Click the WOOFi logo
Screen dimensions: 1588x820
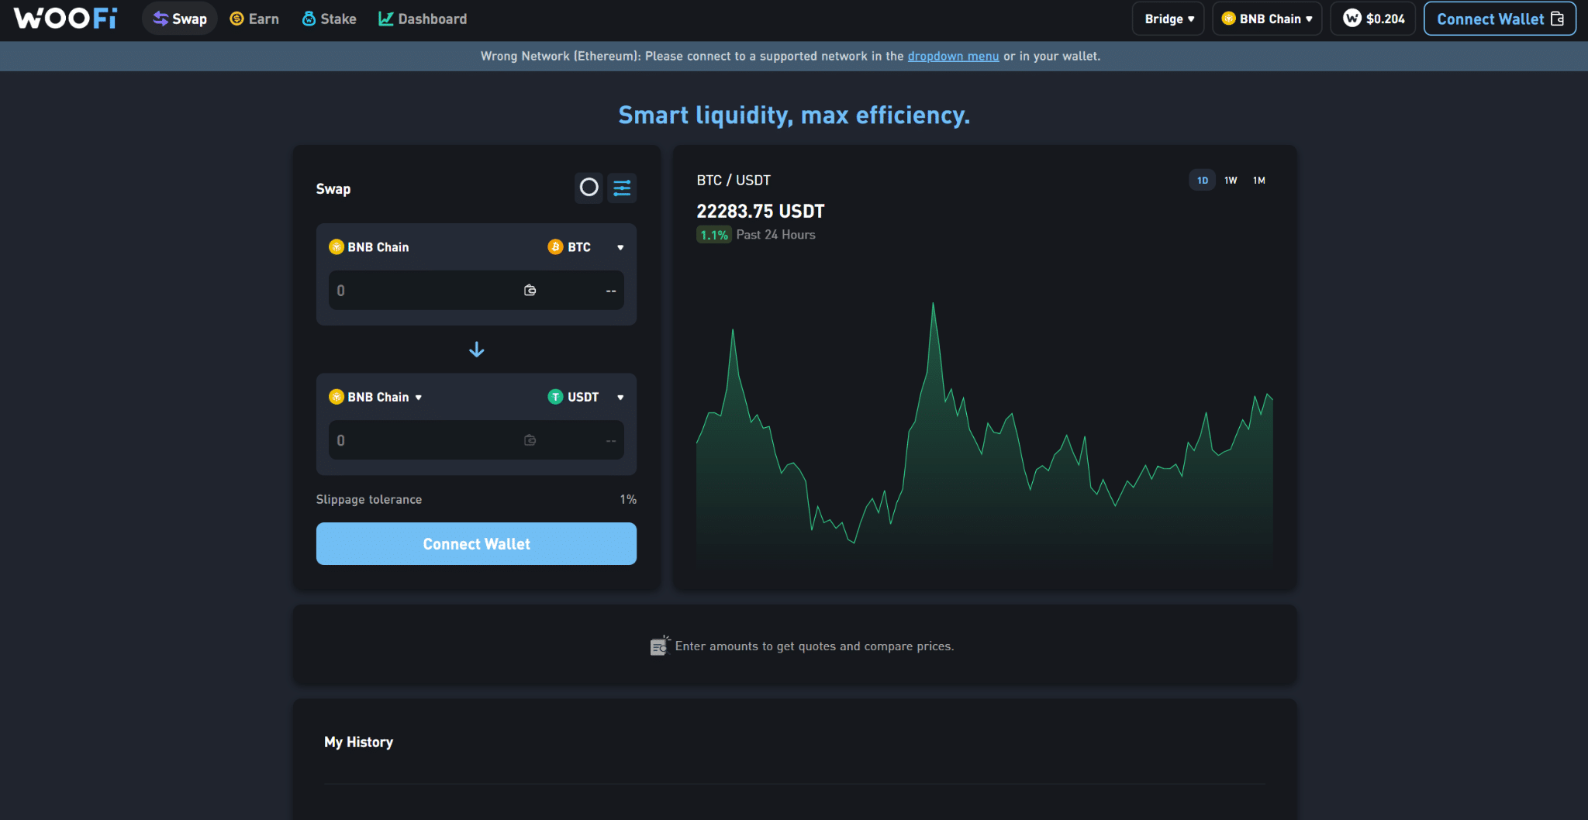(65, 19)
